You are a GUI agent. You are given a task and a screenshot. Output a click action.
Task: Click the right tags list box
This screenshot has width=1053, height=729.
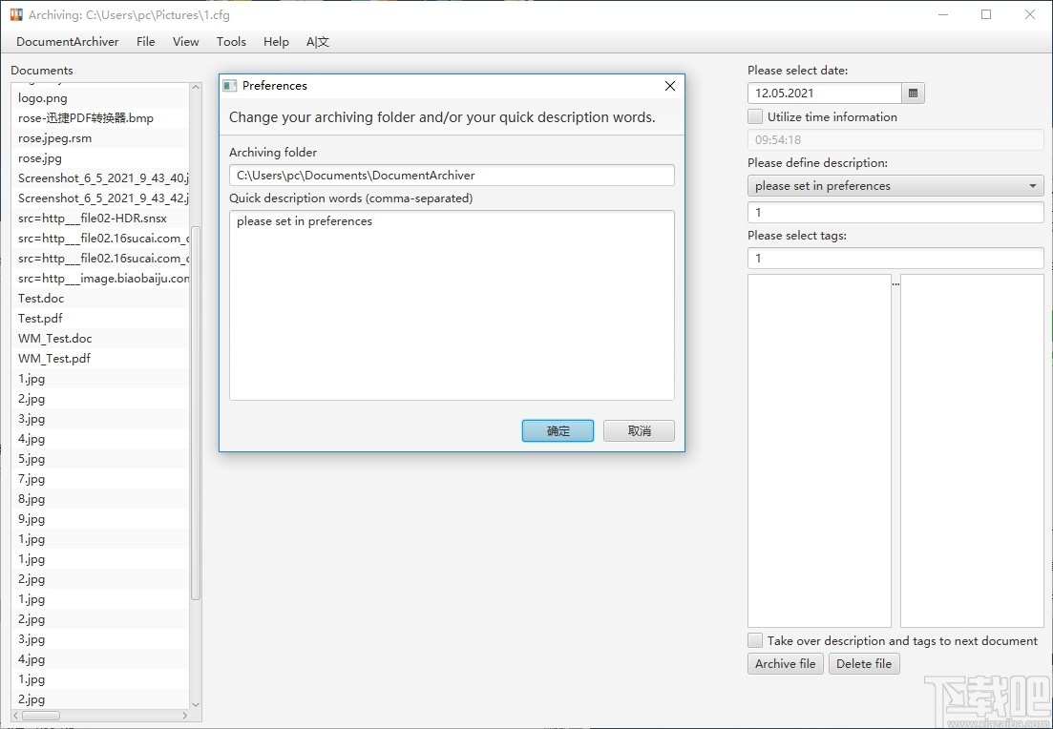[x=972, y=450]
